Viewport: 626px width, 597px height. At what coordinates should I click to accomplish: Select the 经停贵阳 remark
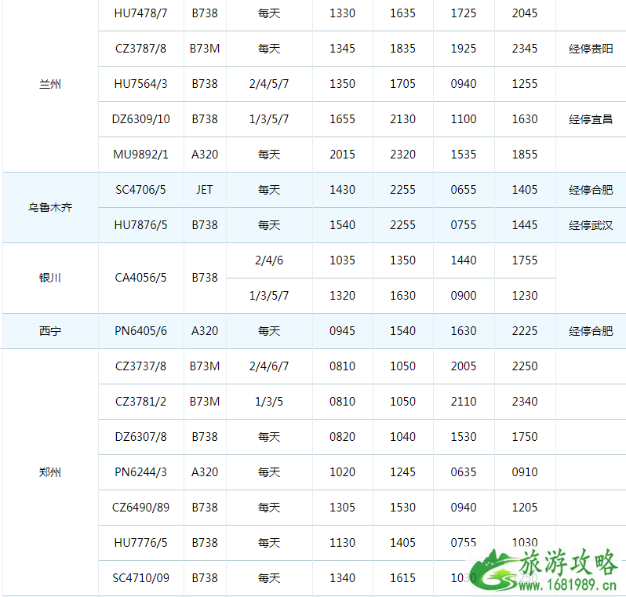pos(591,49)
